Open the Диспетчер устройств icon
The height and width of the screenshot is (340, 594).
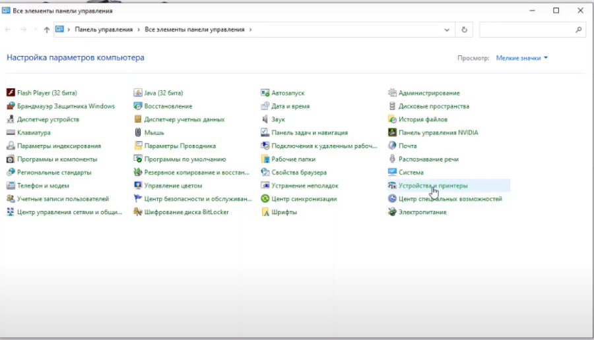(11, 119)
